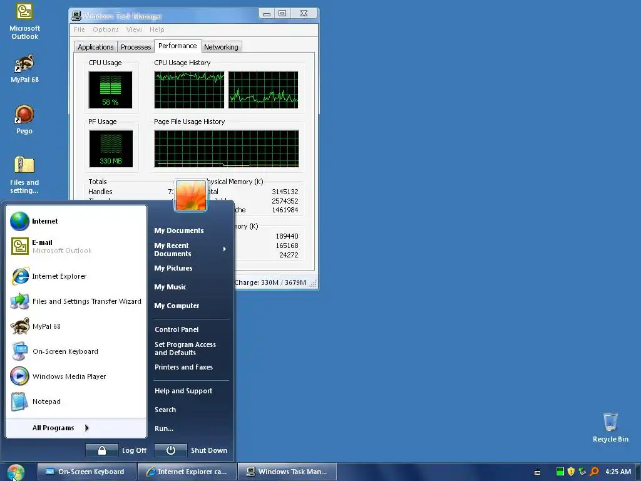Screen dimensions: 641x481
Task: Select the Performance tab
Action: tap(177, 46)
